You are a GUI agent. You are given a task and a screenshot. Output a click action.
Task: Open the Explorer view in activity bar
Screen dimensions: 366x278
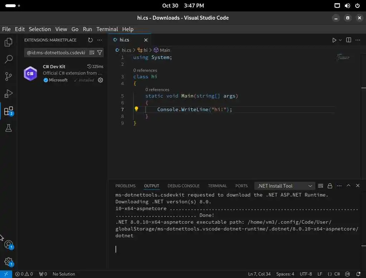click(x=9, y=42)
